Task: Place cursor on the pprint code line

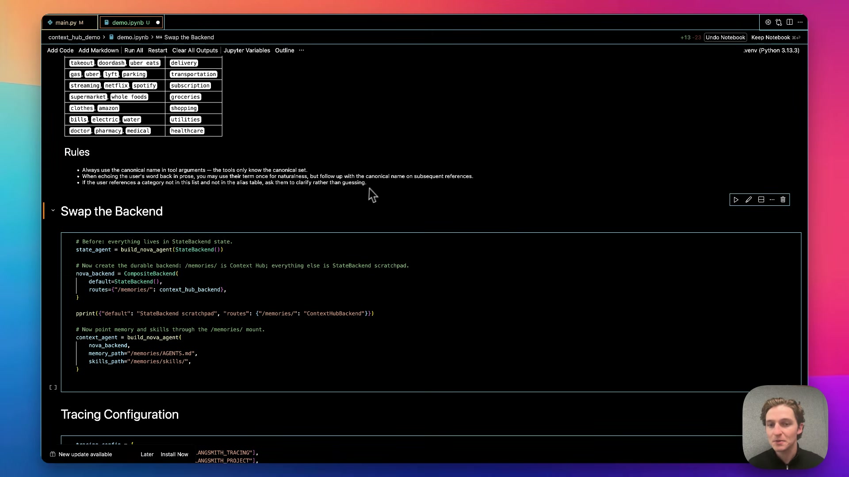Action: coord(225,314)
